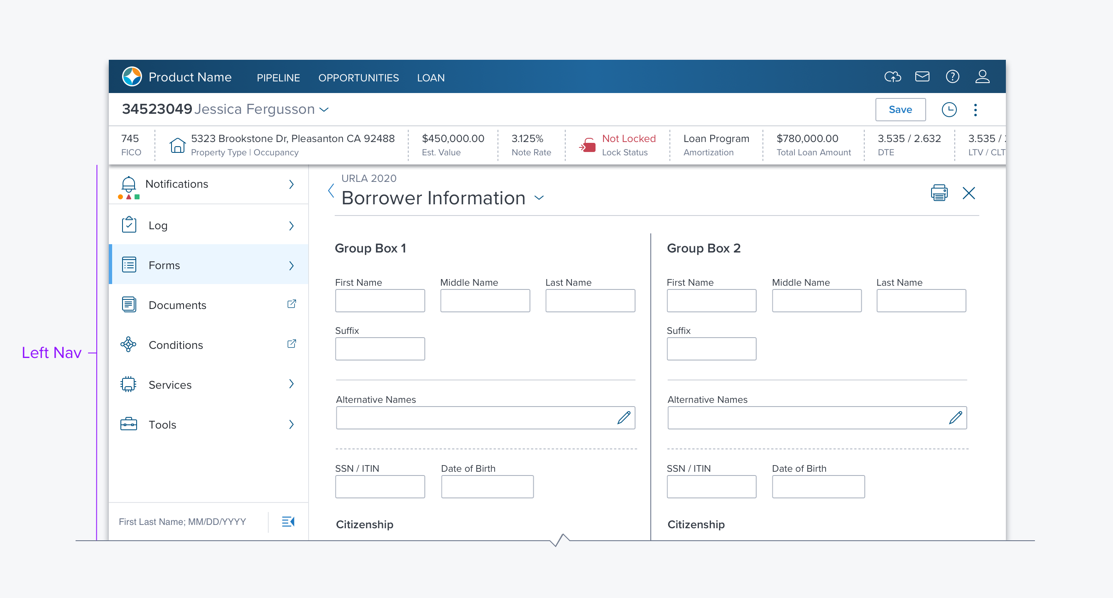Focus Date of Birth field in Group Box 2

(818, 487)
